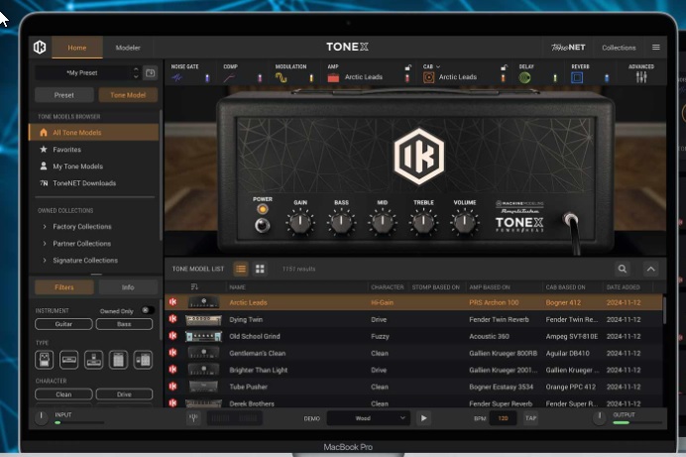Image resolution: width=686 pixels, height=457 pixels.
Task: Select the amp plus cab type filter icon
Action: click(143, 360)
